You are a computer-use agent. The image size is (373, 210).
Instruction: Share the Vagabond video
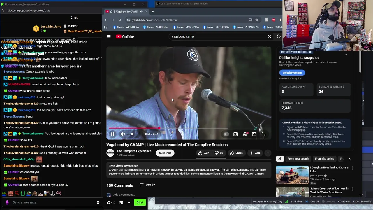coord(236,153)
